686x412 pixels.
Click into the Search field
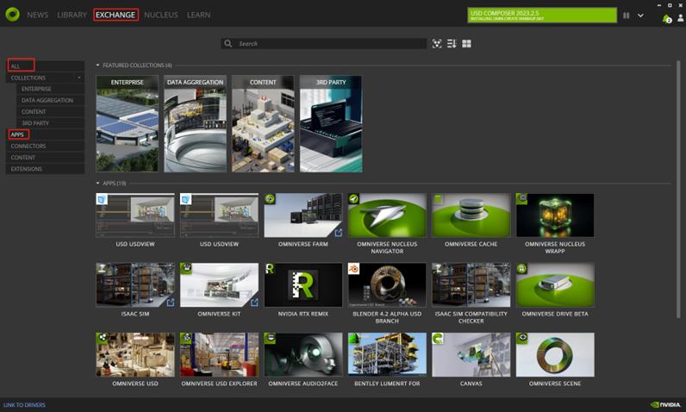pyautogui.click(x=324, y=43)
